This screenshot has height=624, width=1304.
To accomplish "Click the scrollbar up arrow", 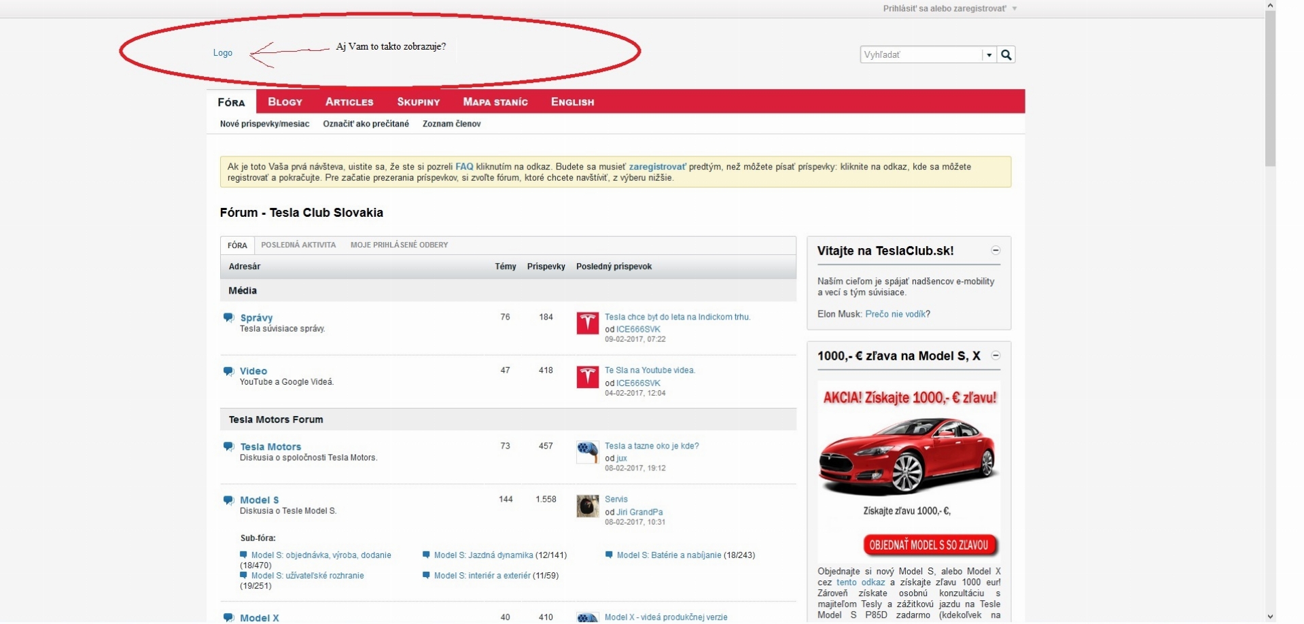I will pos(1270,5).
